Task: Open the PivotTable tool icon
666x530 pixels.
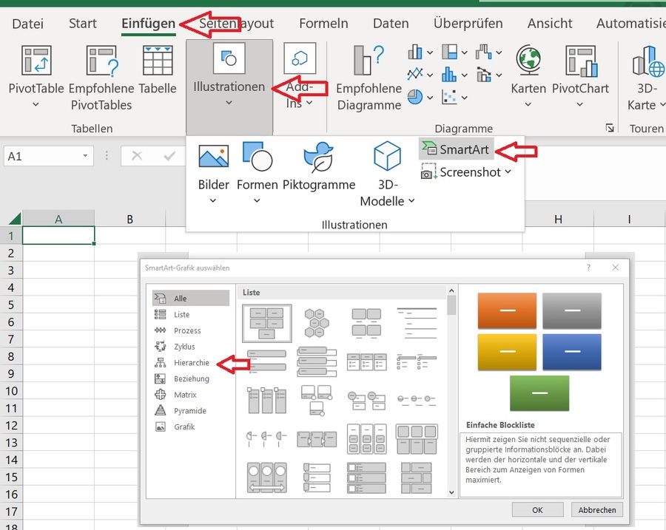Action: (36, 61)
